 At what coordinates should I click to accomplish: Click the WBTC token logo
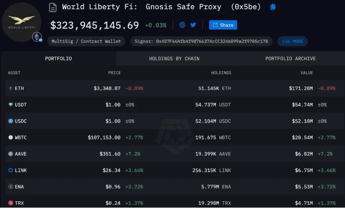tap(10, 137)
